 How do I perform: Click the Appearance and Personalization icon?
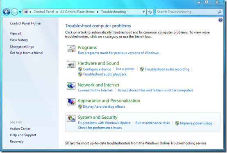pyautogui.click(x=71, y=102)
